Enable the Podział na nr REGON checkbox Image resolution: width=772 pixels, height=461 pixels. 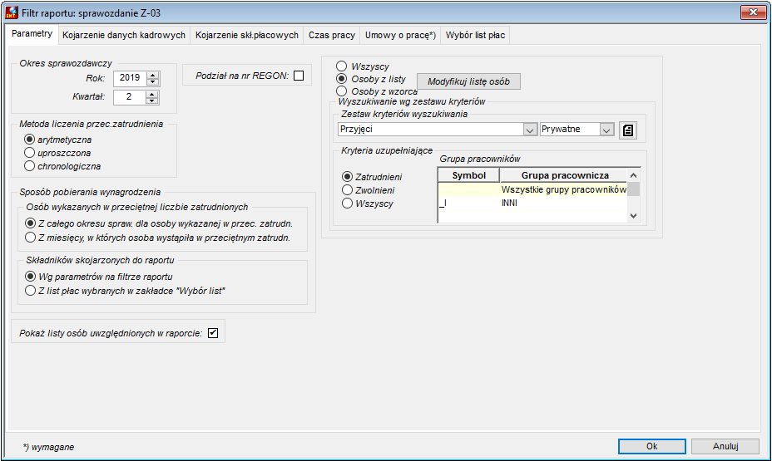[299, 76]
